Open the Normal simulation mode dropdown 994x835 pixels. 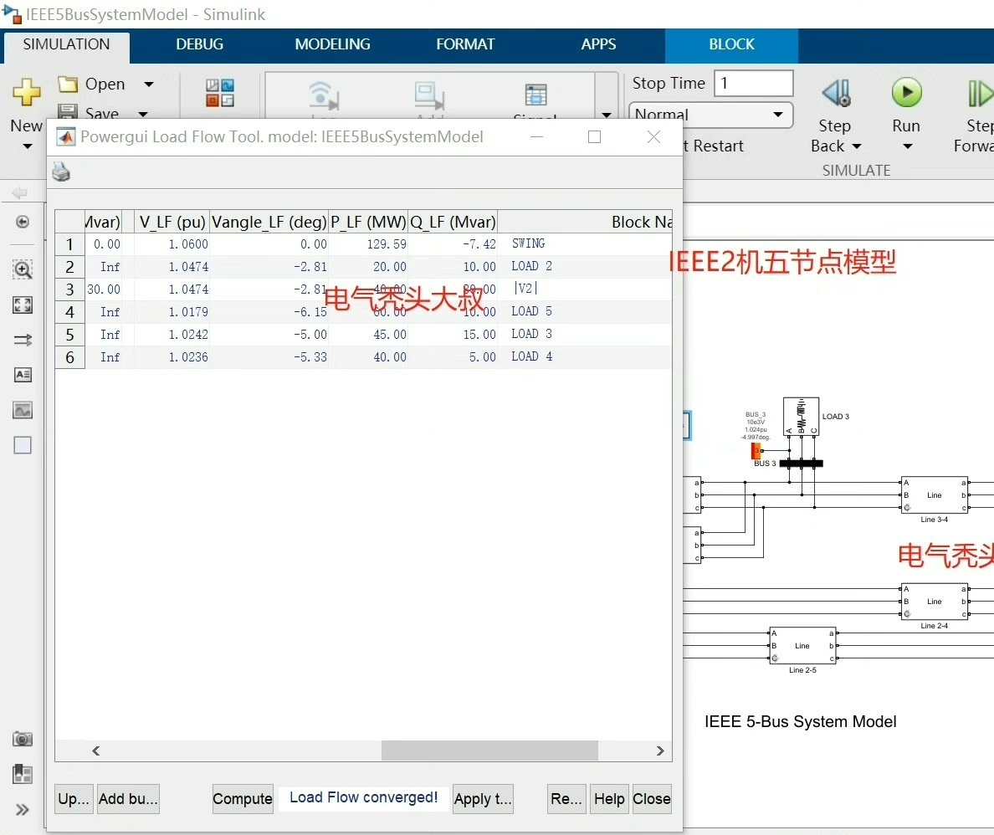(x=710, y=115)
